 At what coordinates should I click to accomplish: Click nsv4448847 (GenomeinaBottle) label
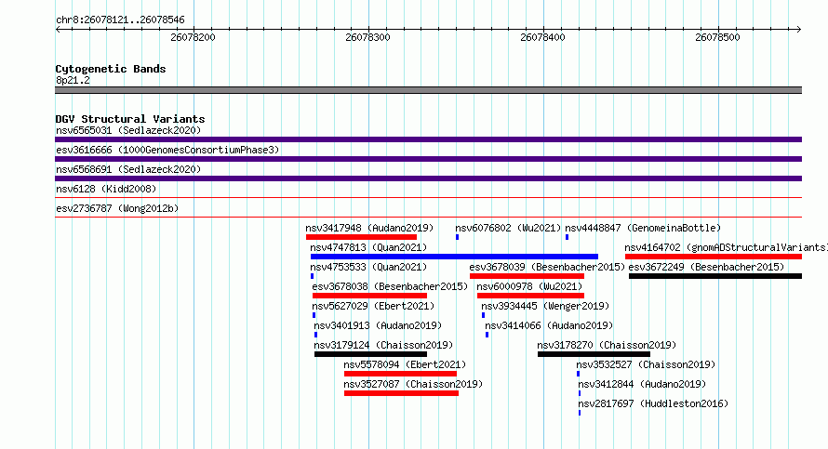(x=643, y=228)
